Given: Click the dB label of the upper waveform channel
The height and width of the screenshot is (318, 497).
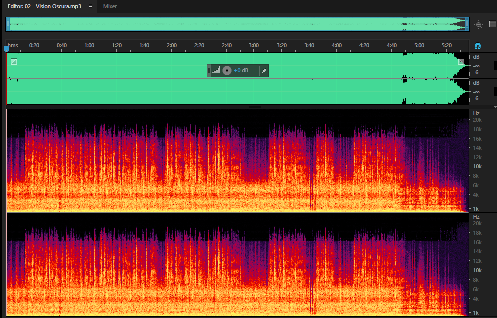Looking at the screenshot, I should point(476,57).
